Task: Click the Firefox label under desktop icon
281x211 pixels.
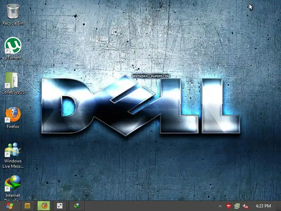Action: click(x=13, y=127)
